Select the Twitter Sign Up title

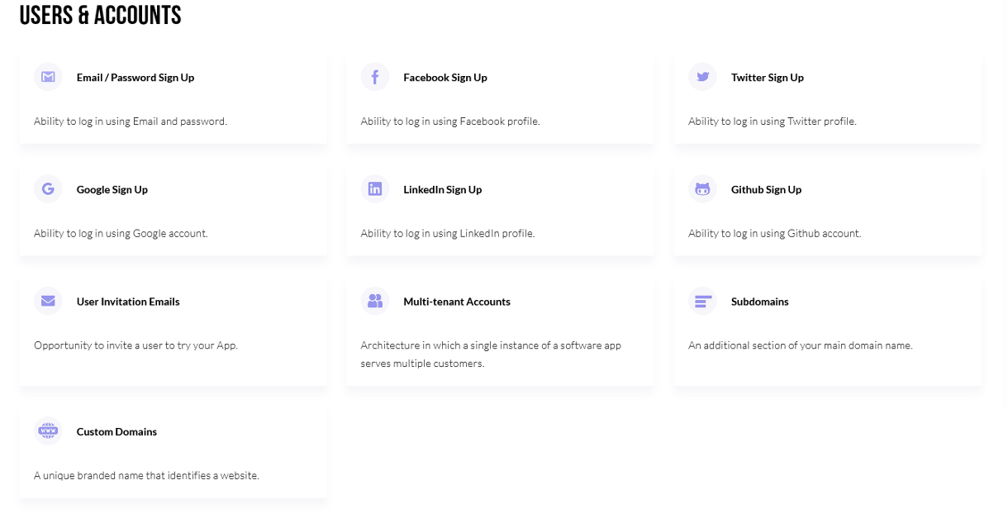768,78
